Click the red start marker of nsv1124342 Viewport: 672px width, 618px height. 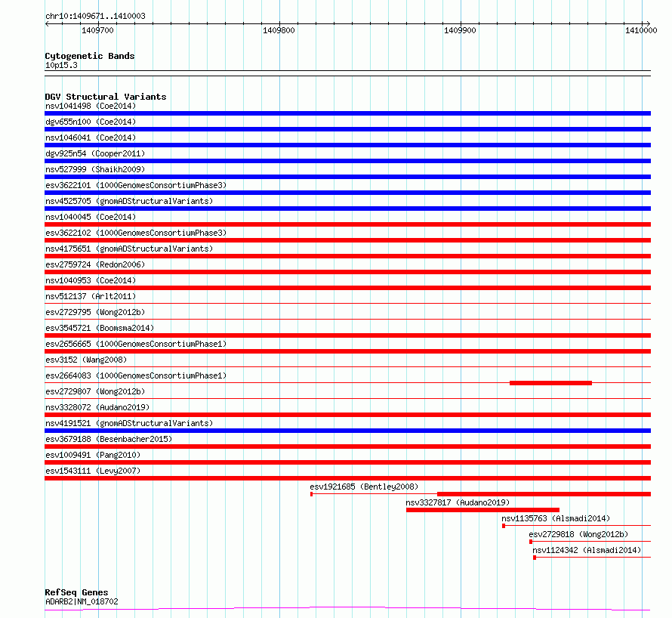[535, 558]
